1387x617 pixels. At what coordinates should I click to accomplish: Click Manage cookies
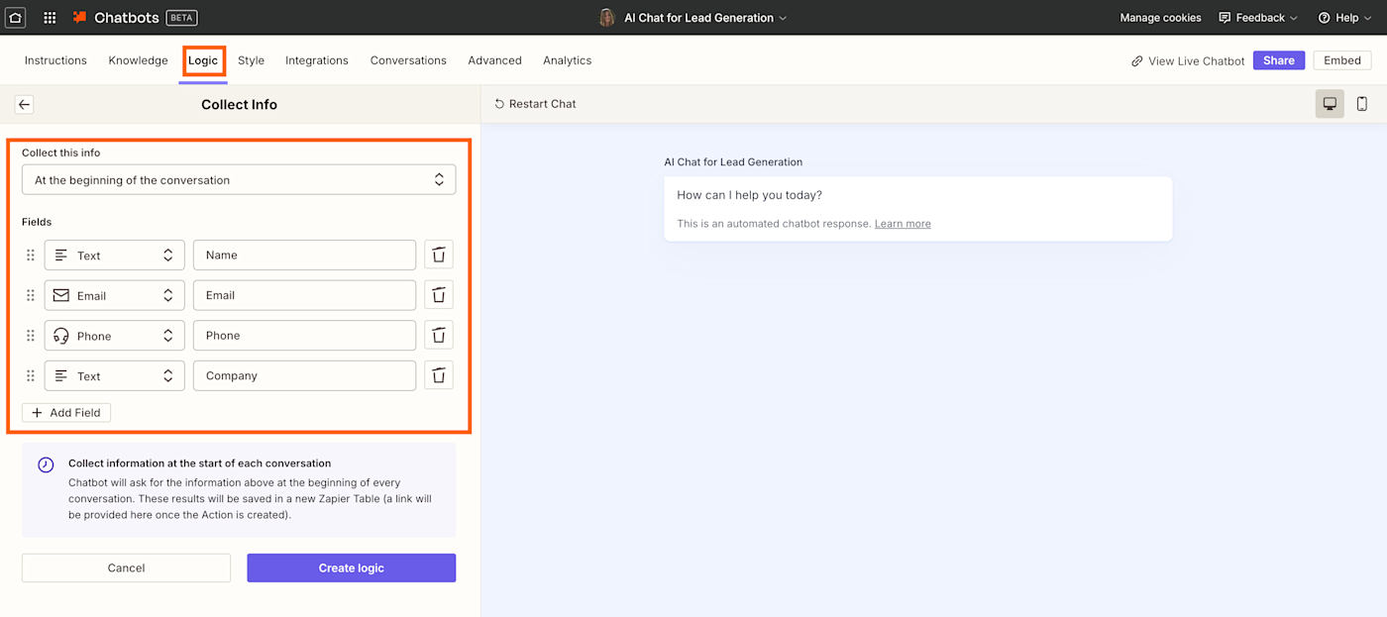point(1160,18)
